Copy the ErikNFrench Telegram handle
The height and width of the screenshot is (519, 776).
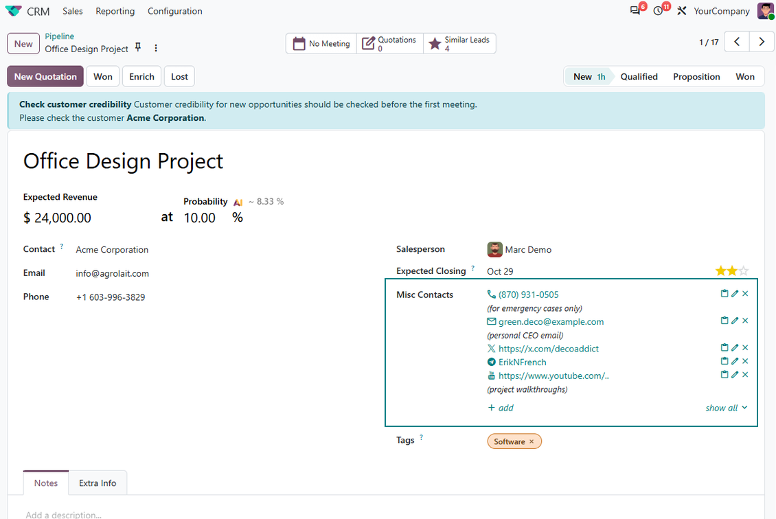[x=724, y=361]
